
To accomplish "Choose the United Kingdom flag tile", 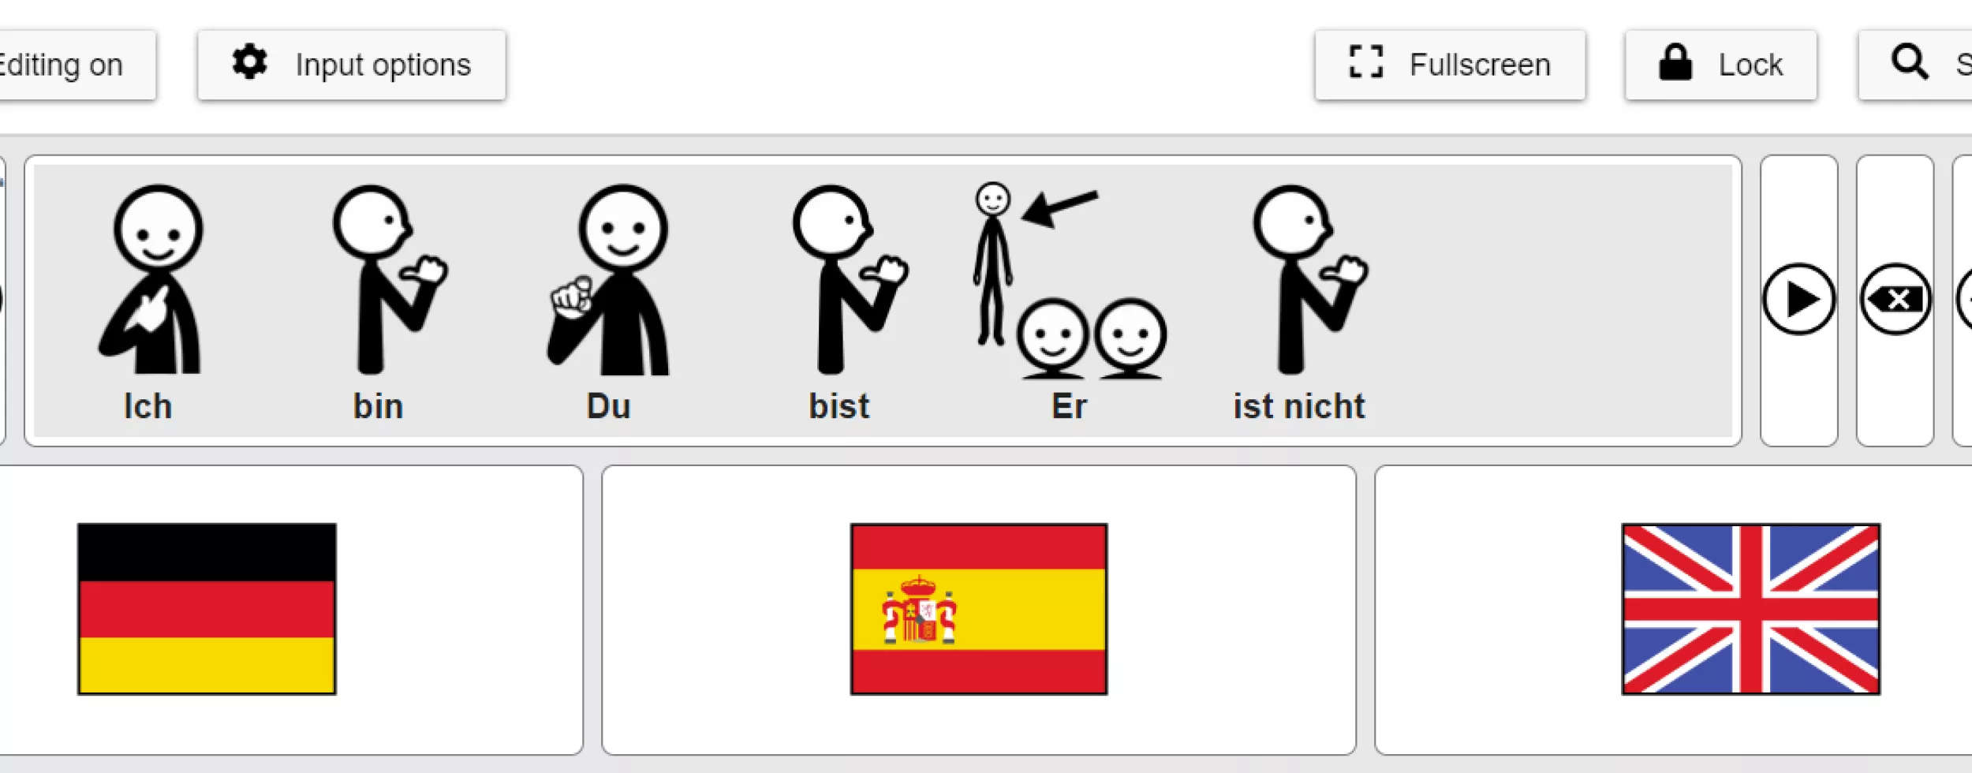I will tap(1673, 610).
